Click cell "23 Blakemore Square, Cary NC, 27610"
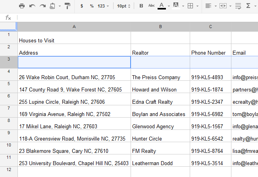This screenshot has height=177, width=258. click(x=74, y=148)
